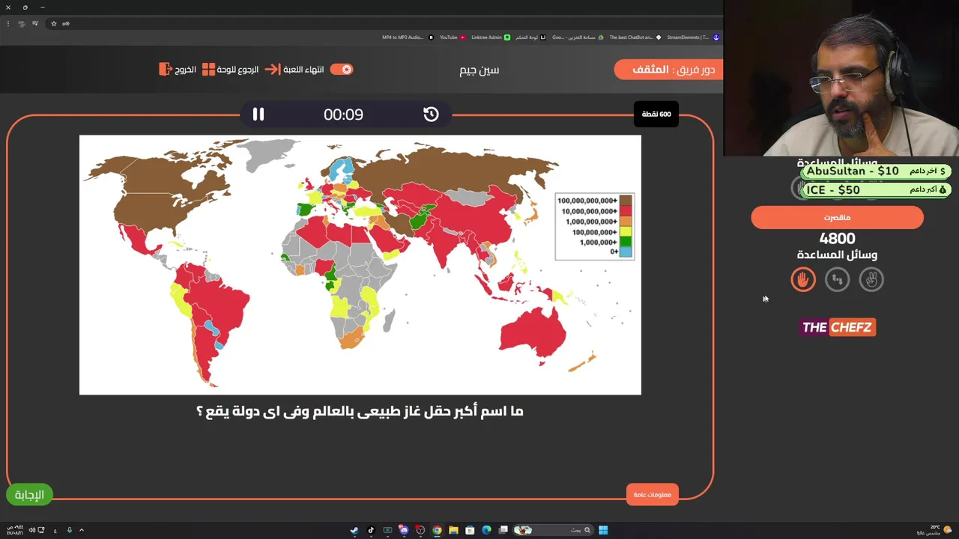Open Task View from the taskbar
Image resolution: width=959 pixels, height=539 pixels.
503,530
